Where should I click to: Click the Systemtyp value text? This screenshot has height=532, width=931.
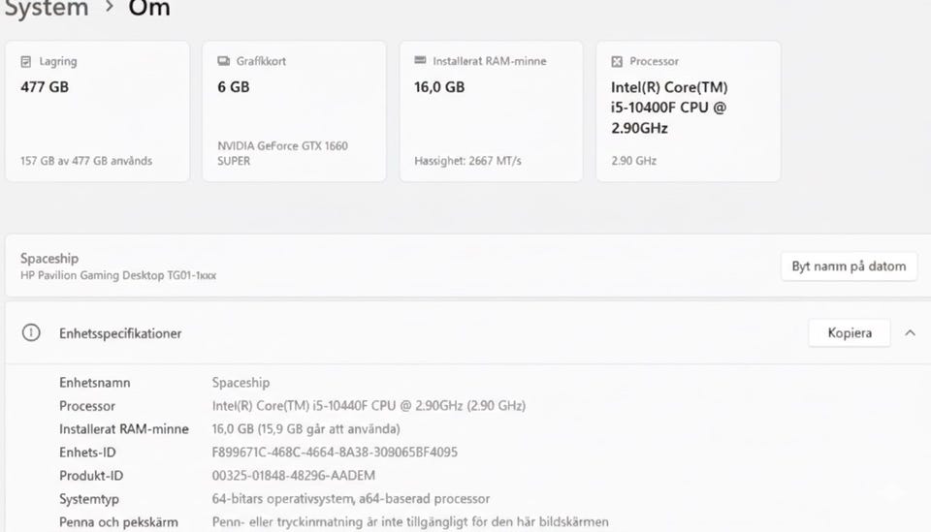click(351, 499)
